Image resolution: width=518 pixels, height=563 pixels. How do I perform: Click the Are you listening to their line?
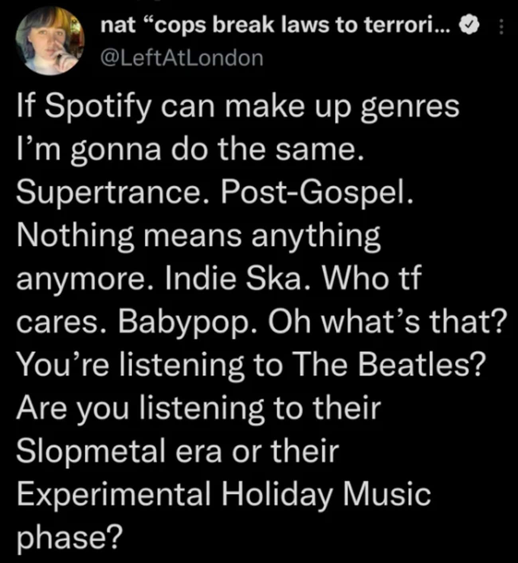(x=199, y=408)
